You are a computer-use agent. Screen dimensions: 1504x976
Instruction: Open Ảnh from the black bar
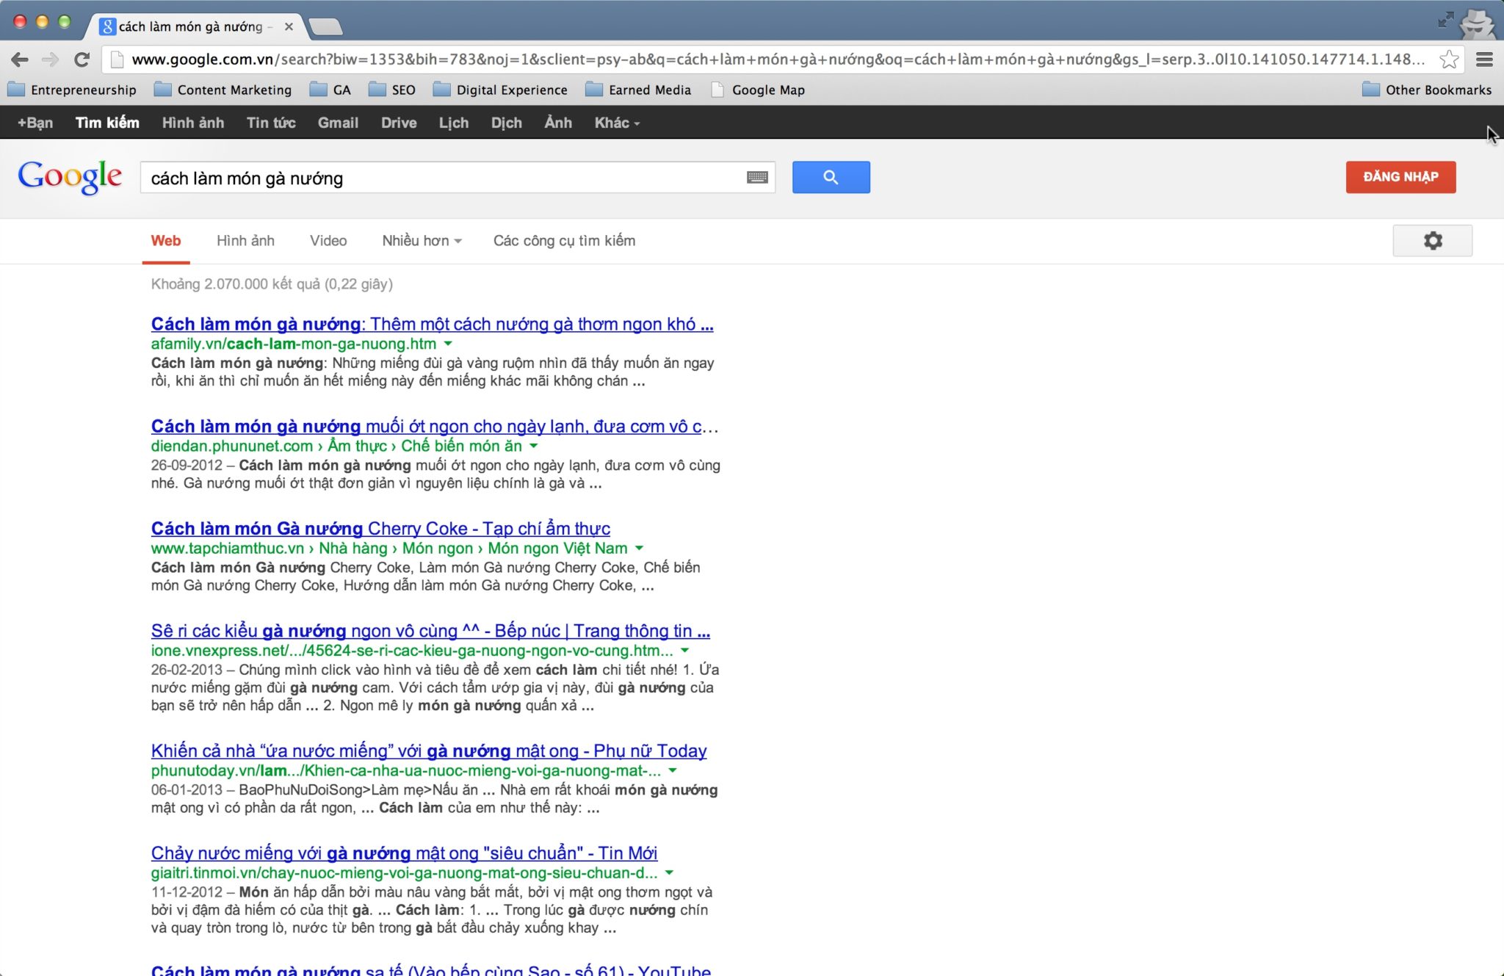tap(558, 123)
